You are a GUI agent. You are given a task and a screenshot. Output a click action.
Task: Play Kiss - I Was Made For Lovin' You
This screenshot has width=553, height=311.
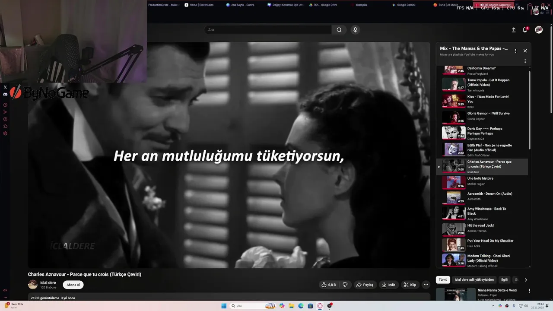click(x=482, y=101)
